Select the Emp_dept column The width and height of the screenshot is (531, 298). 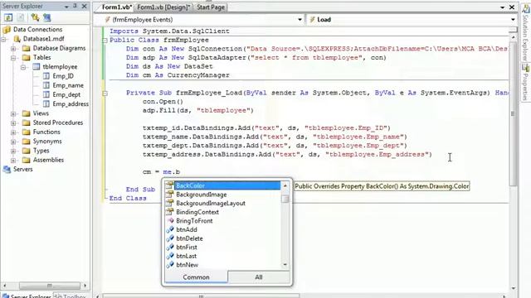tap(66, 94)
